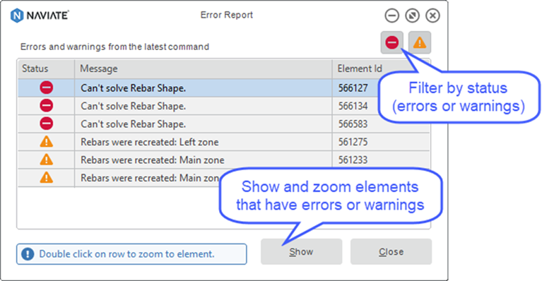This screenshot has width=542, height=281.
Task: Click the Element Id column header
Action: coord(360,68)
